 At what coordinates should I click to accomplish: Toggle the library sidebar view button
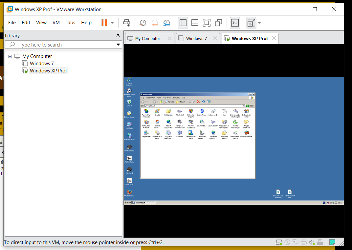pos(183,23)
